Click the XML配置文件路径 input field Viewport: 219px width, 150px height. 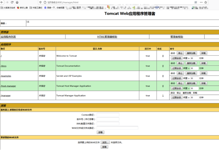click(x=108, y=124)
